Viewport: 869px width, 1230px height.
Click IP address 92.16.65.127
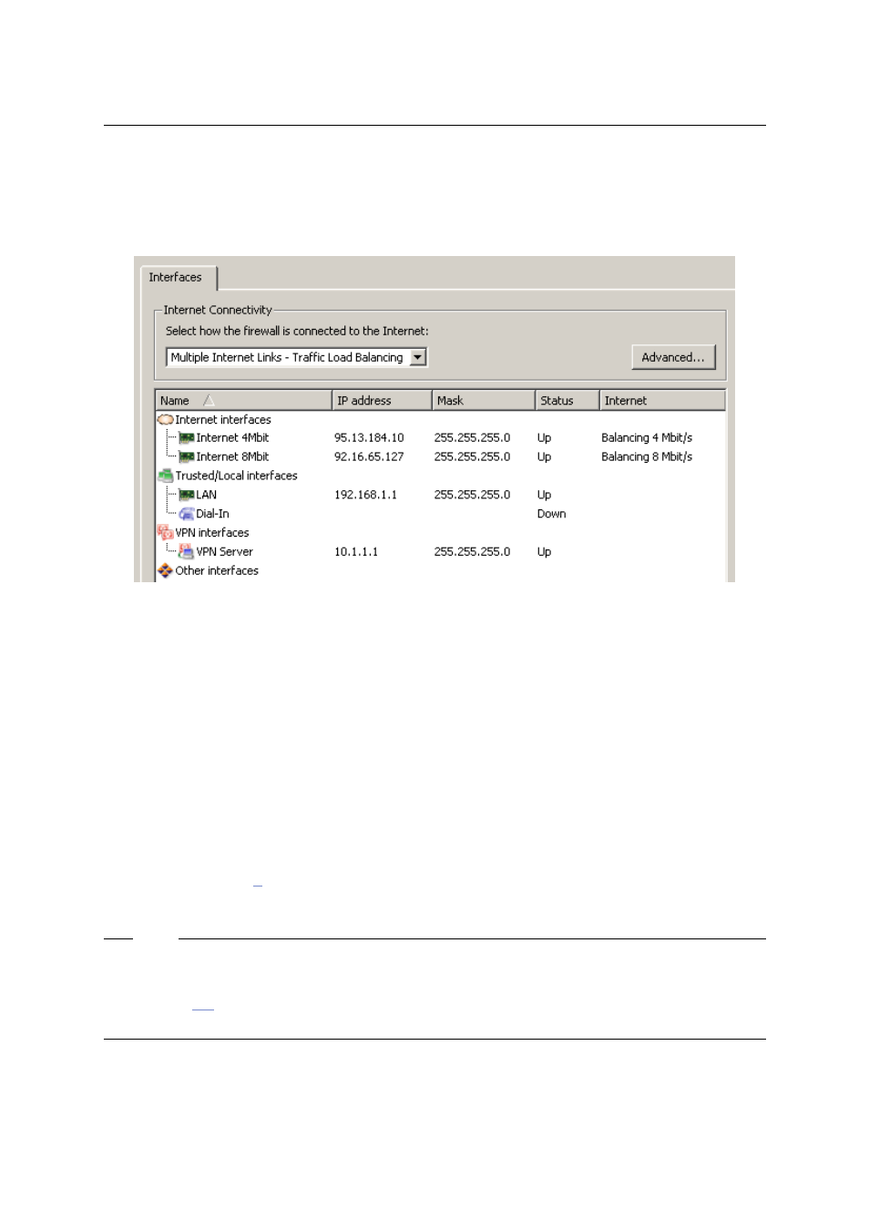tap(369, 457)
